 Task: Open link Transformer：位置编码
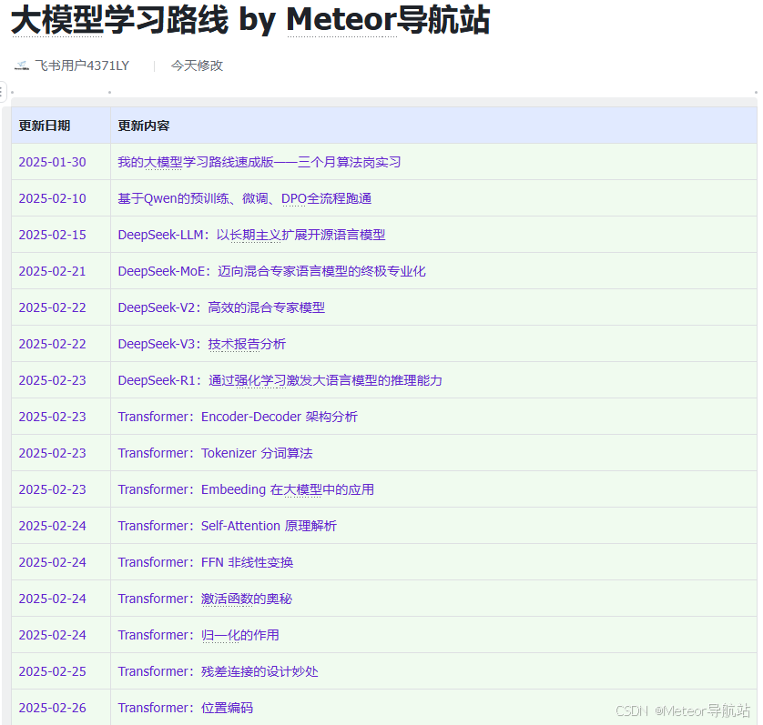point(186,708)
